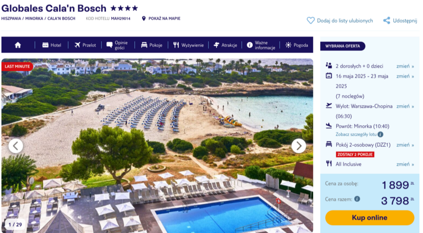The width and height of the screenshot is (423, 233).
Task: Change number of travelers via zmień
Action: click(x=405, y=66)
